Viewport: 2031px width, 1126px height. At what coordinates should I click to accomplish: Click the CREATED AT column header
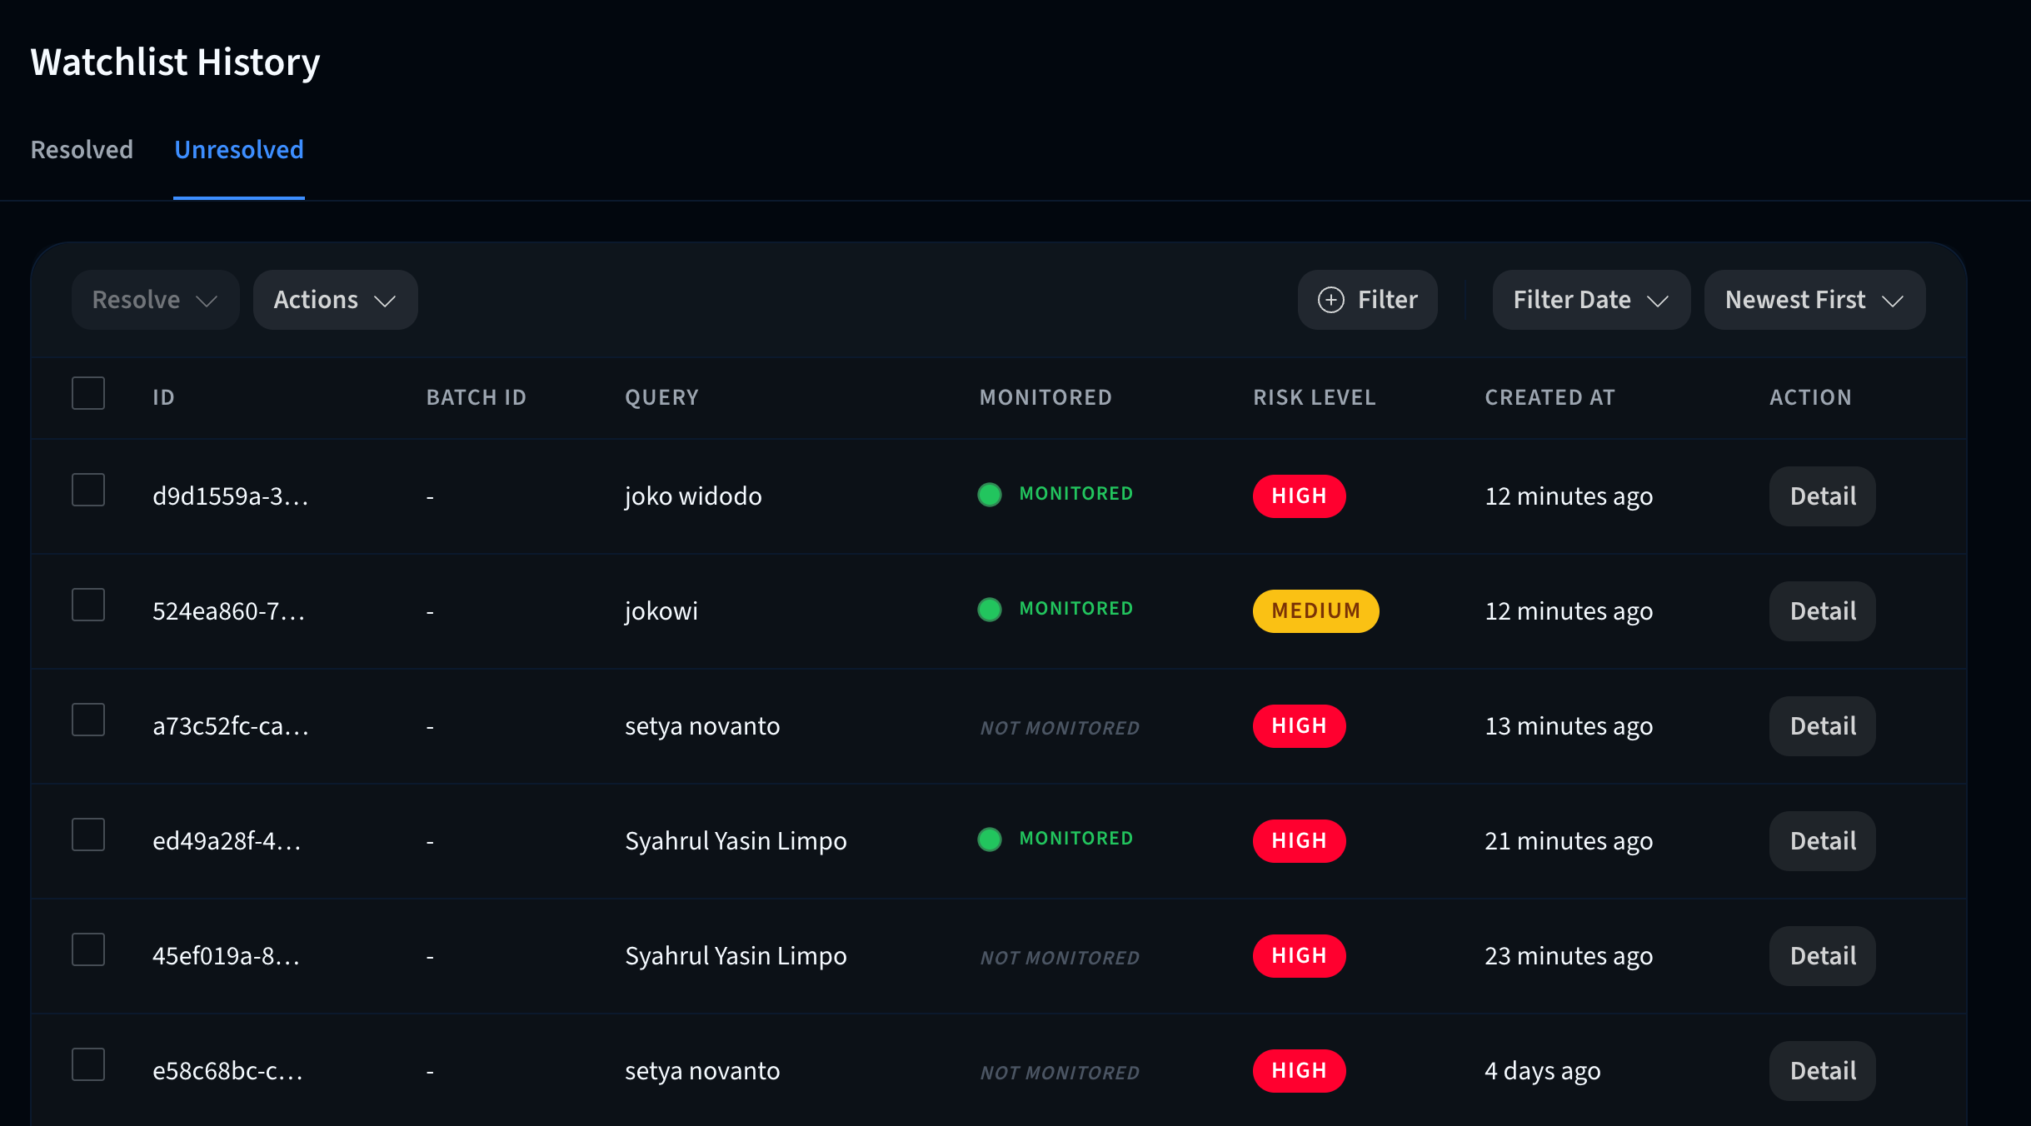click(1549, 398)
